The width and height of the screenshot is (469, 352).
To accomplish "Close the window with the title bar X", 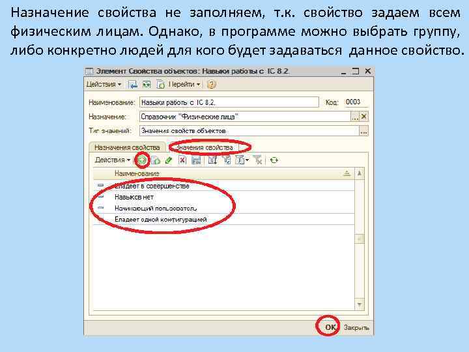I will pyautogui.click(x=368, y=71).
